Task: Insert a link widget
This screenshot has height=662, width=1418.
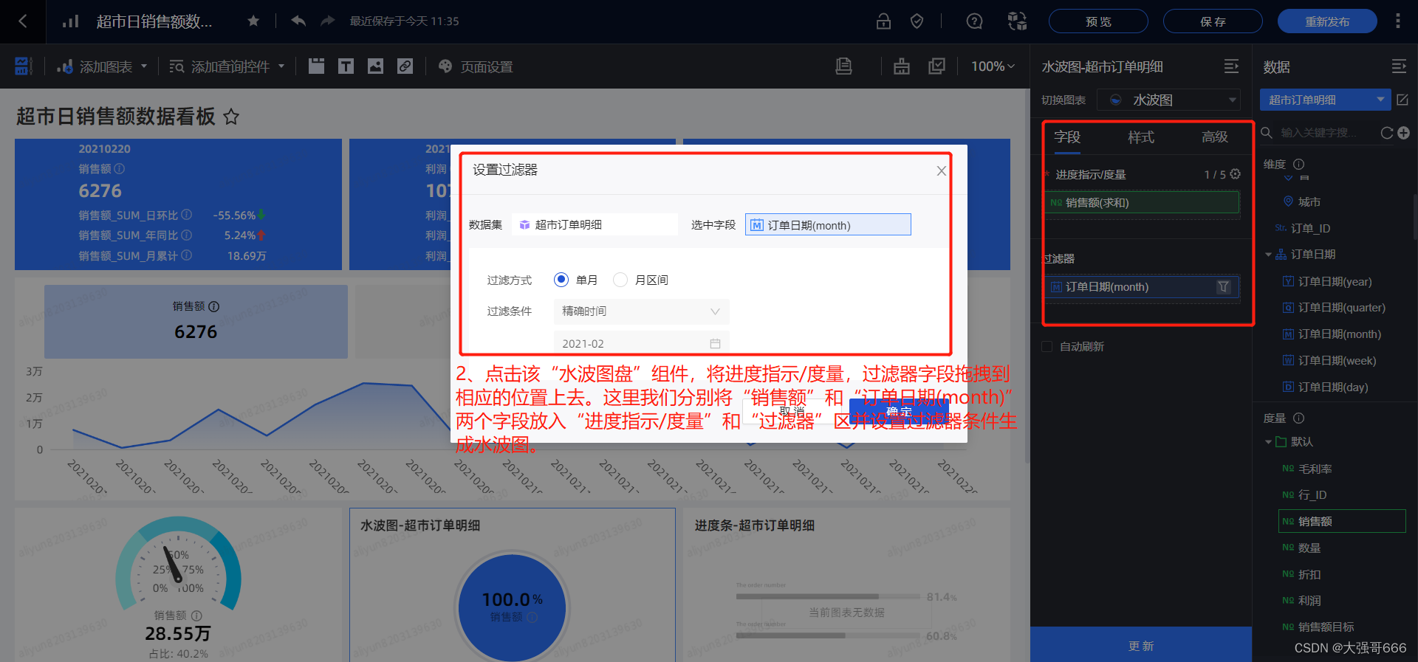Action: click(x=405, y=66)
